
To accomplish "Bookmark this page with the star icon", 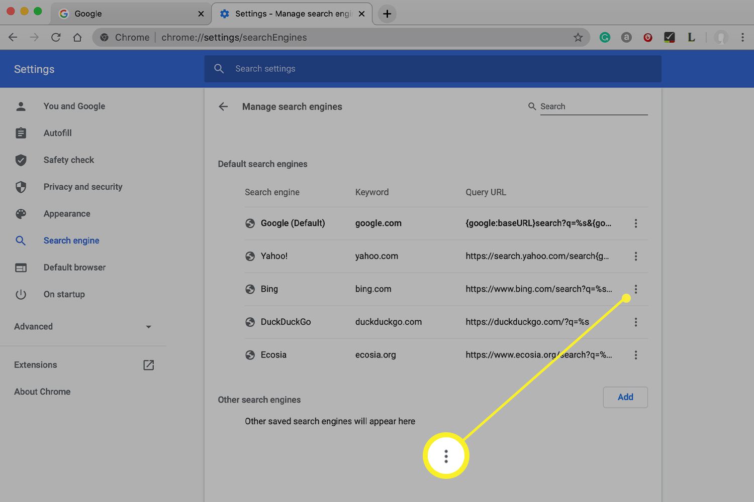I will [578, 38].
